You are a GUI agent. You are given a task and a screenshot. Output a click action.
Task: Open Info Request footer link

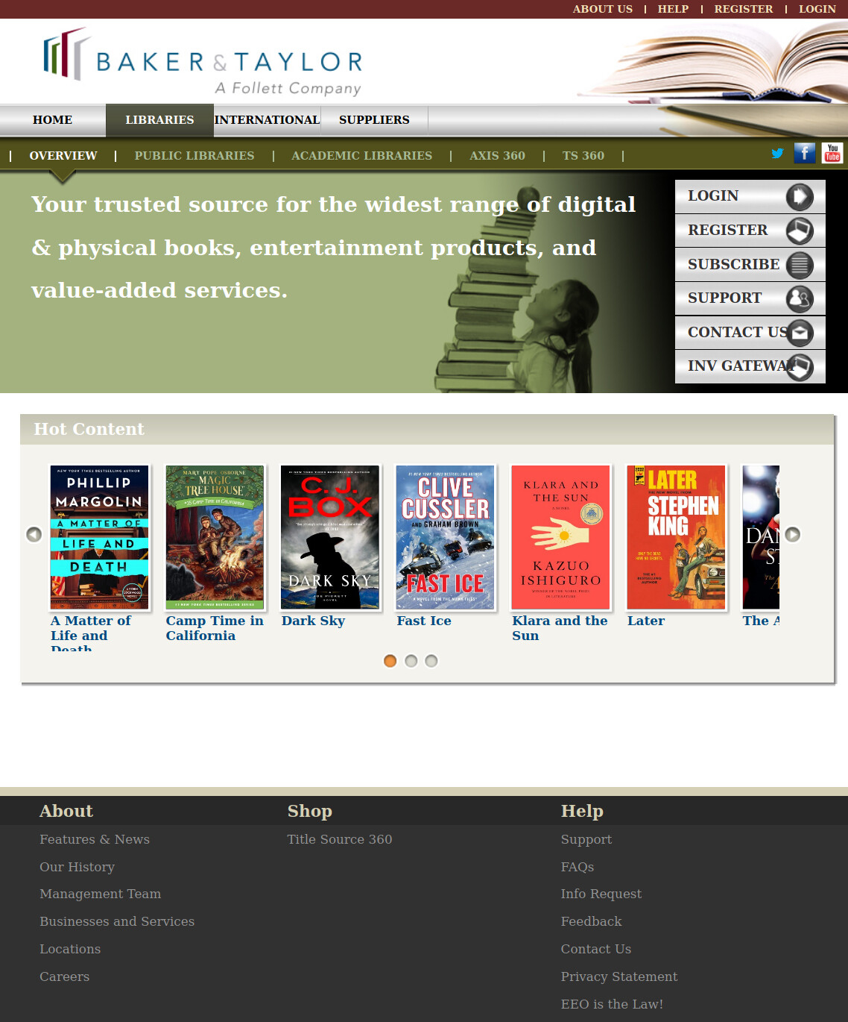point(601,894)
